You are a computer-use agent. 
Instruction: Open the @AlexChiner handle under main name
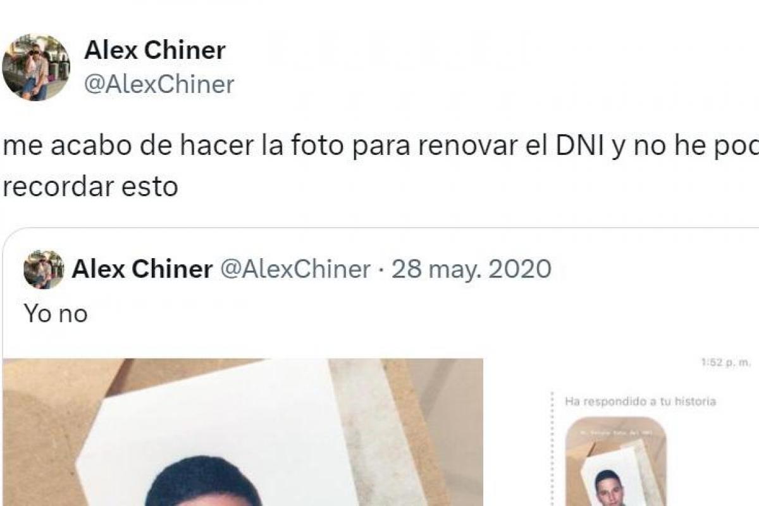click(x=159, y=84)
